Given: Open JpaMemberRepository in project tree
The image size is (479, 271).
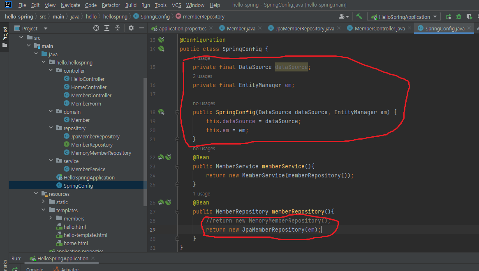Looking at the screenshot, I should [x=95, y=136].
